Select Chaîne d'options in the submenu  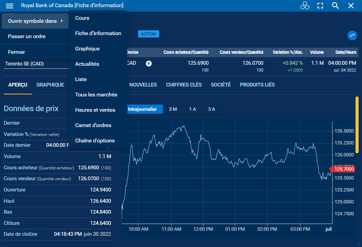pyautogui.click(x=95, y=141)
